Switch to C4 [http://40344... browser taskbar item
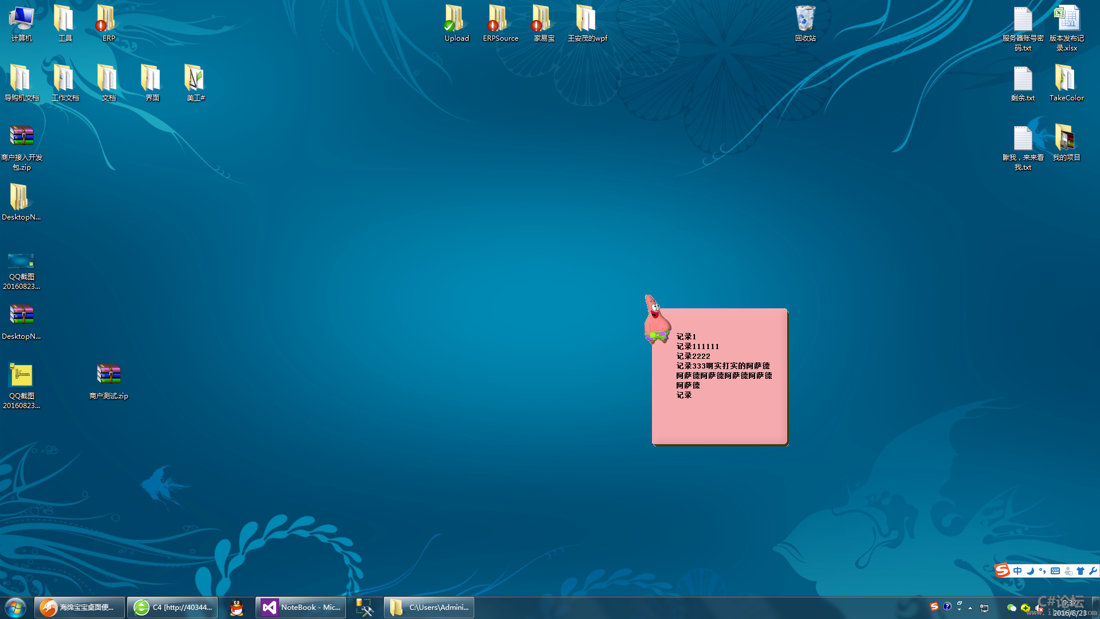This screenshot has height=619, width=1100. click(x=172, y=608)
